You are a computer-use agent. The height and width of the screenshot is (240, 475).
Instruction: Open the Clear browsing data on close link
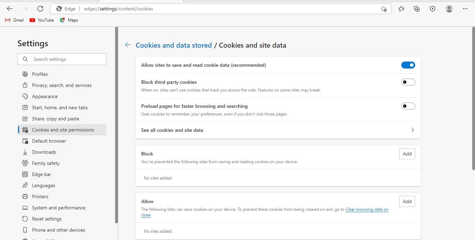pos(367,209)
